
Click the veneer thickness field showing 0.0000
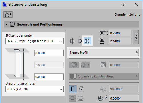(124, 65)
